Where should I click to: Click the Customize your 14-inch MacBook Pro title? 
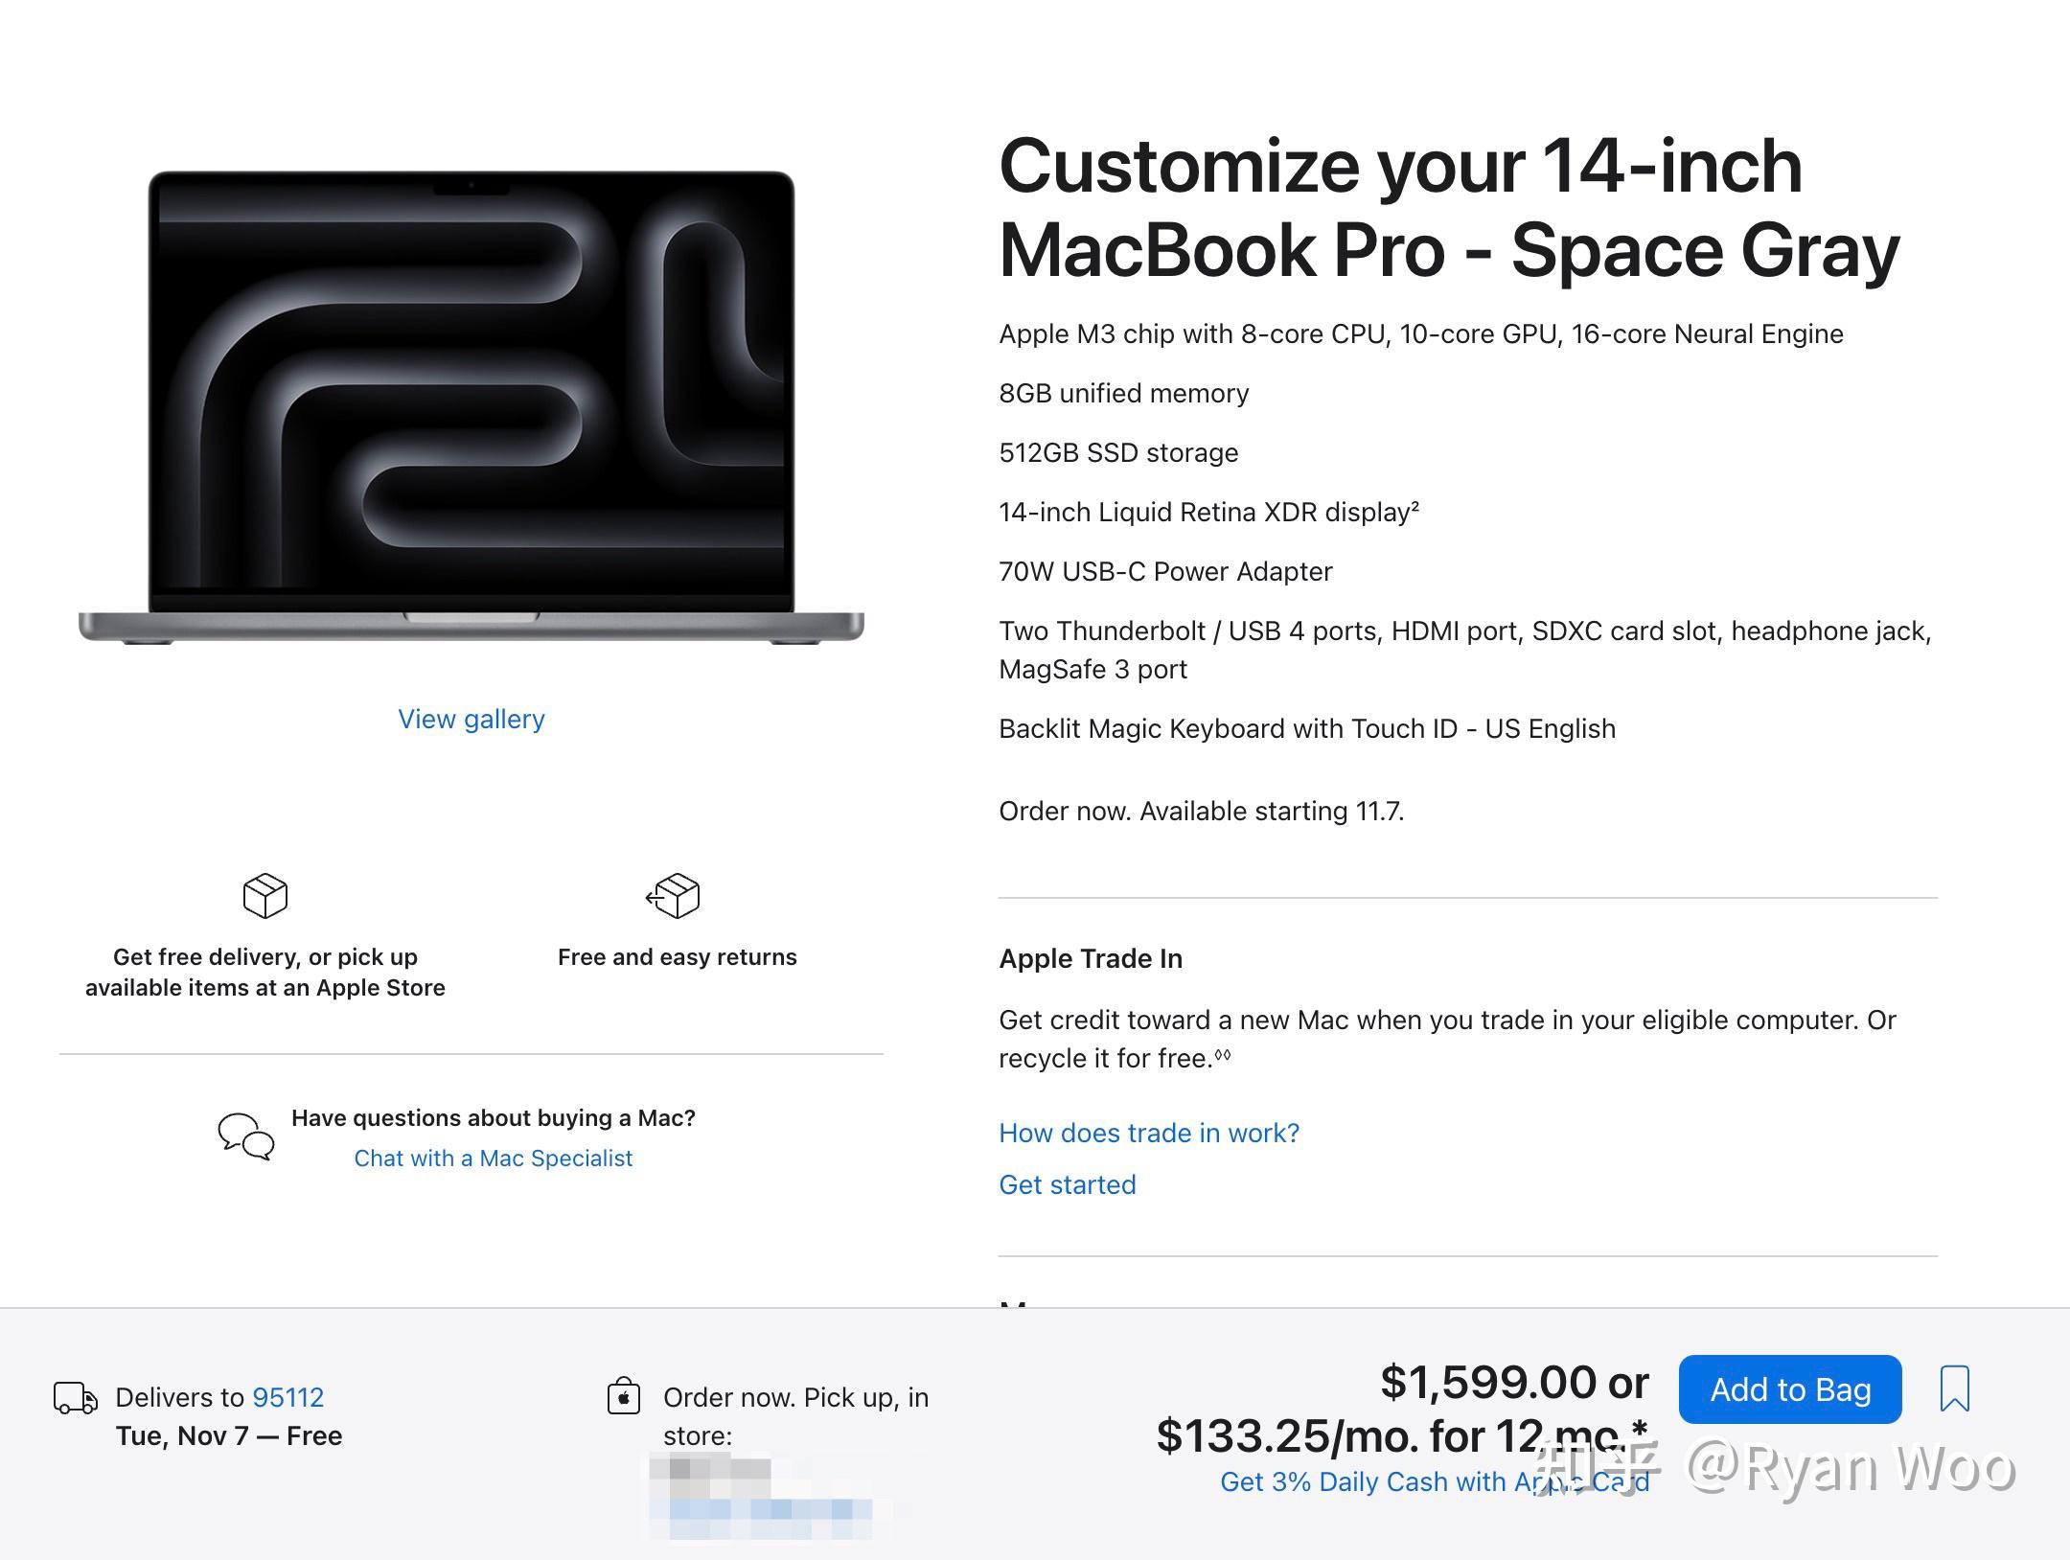(1447, 206)
